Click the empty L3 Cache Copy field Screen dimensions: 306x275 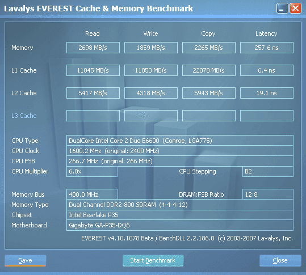coord(208,116)
